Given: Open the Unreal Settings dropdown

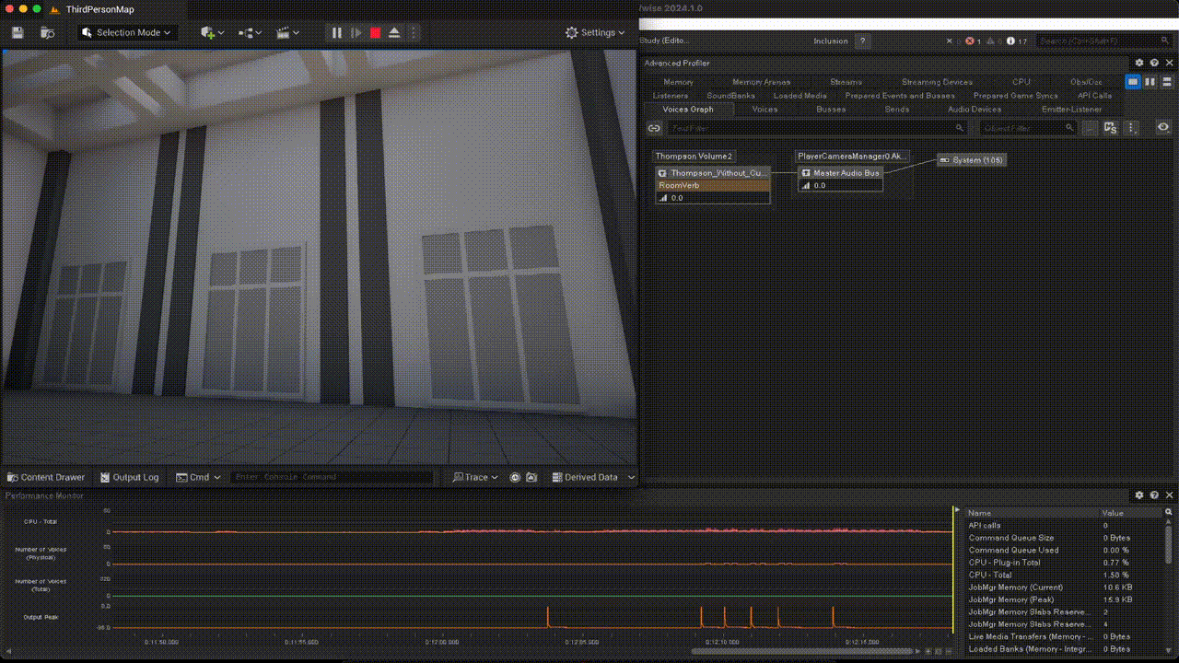Looking at the screenshot, I should tap(595, 32).
